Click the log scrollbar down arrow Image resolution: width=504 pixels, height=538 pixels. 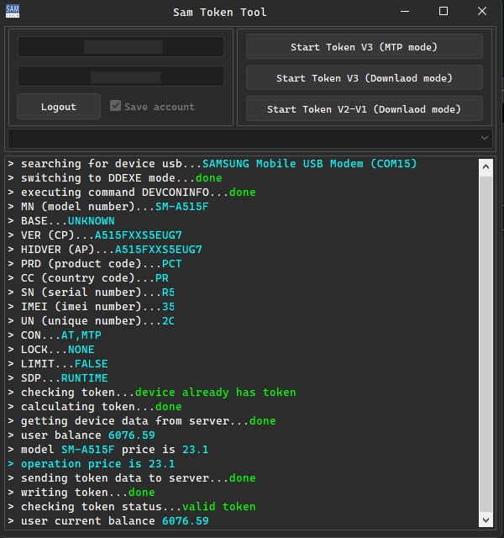(486, 521)
